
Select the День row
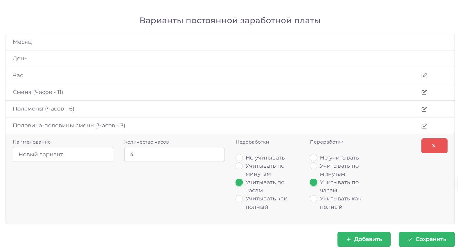(x=230, y=59)
